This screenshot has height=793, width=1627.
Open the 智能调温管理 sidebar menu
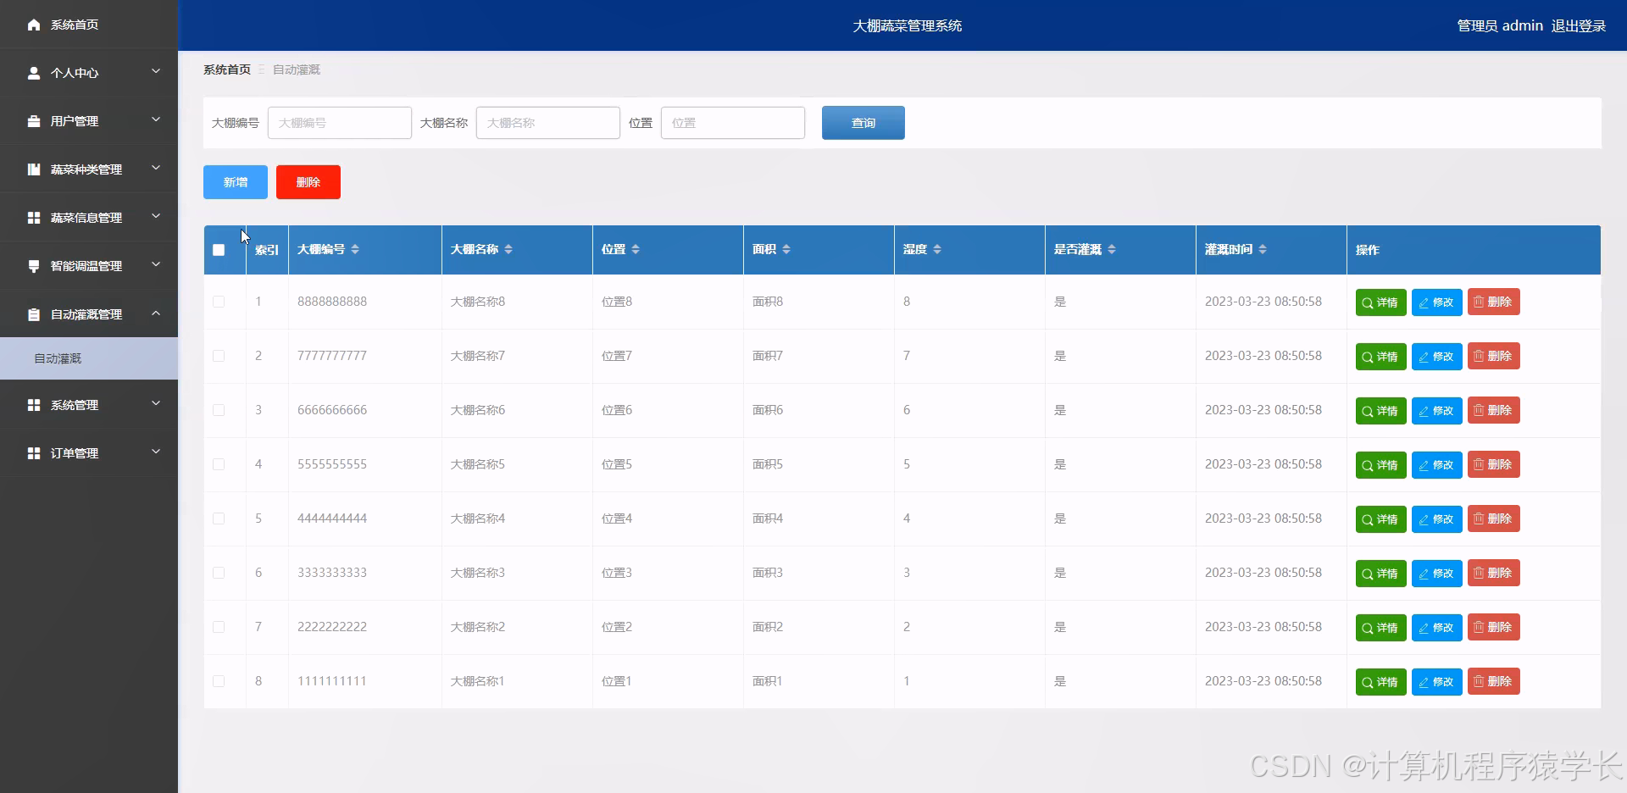[89, 266]
